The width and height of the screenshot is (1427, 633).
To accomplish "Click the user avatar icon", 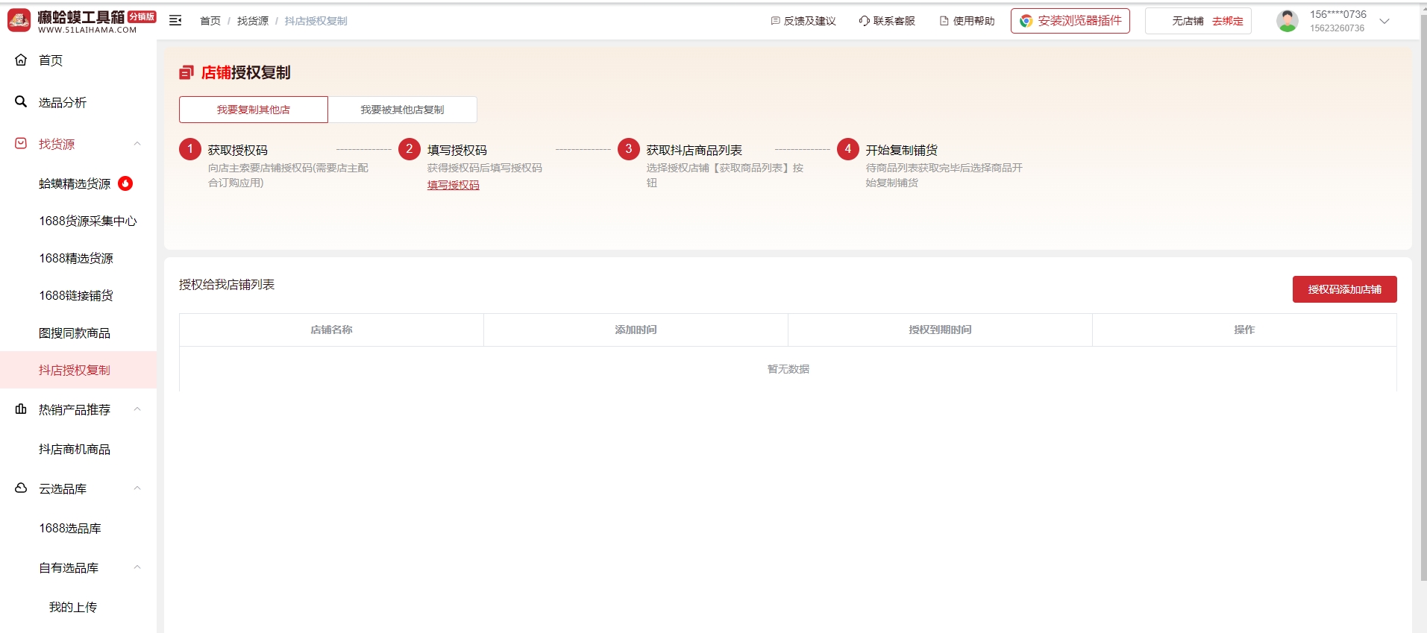I will point(1287,21).
